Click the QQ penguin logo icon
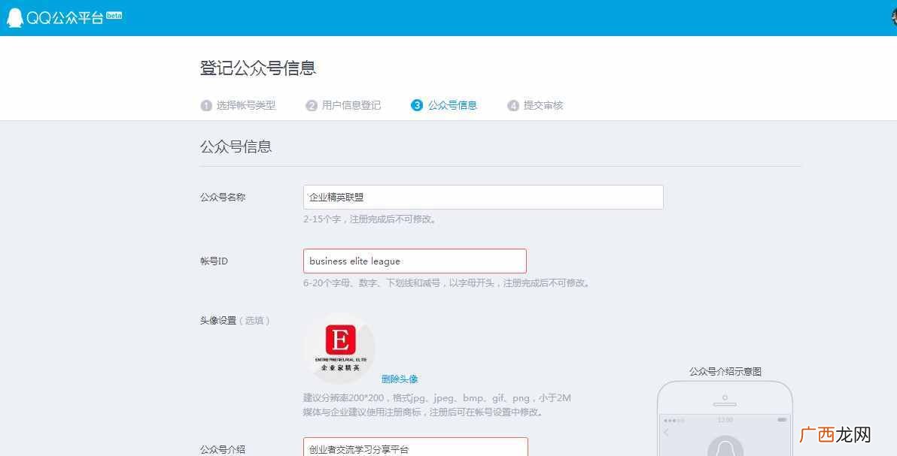This screenshot has width=897, height=456. 15,18
